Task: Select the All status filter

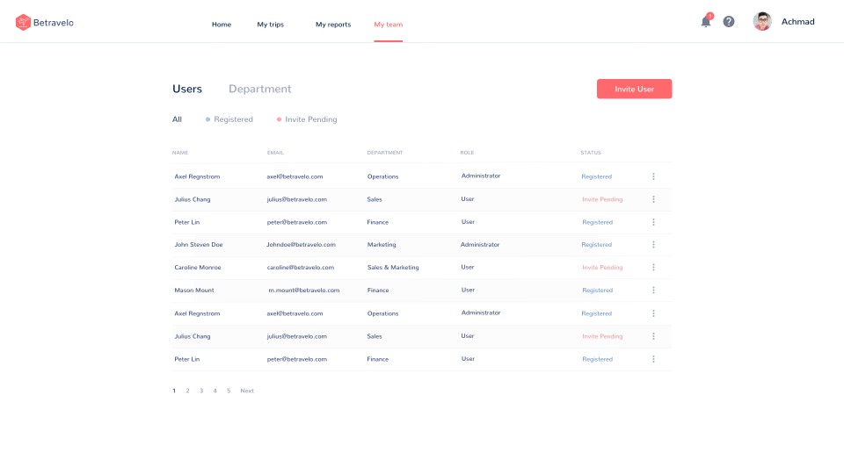Action: [177, 119]
